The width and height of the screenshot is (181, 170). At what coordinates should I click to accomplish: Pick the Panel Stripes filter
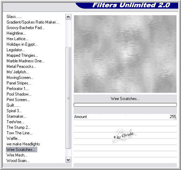(19, 83)
